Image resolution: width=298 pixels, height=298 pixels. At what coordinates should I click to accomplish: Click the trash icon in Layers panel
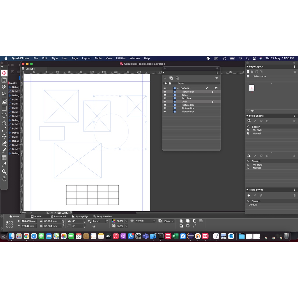pos(216,78)
